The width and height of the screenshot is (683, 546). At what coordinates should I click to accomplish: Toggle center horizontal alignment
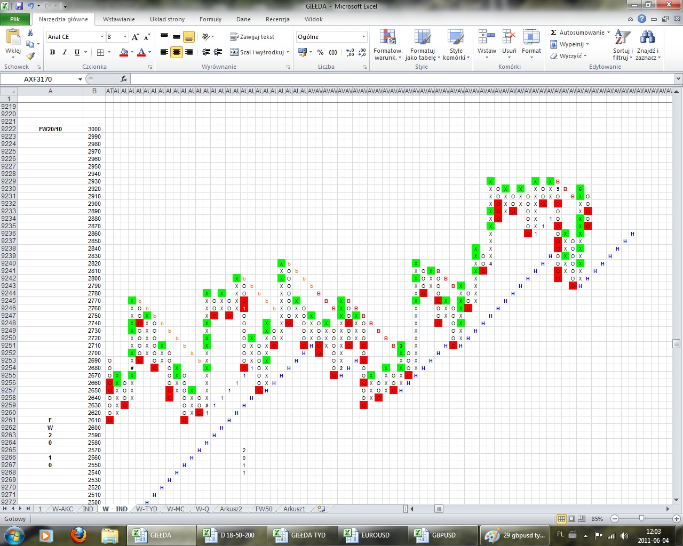pos(177,52)
